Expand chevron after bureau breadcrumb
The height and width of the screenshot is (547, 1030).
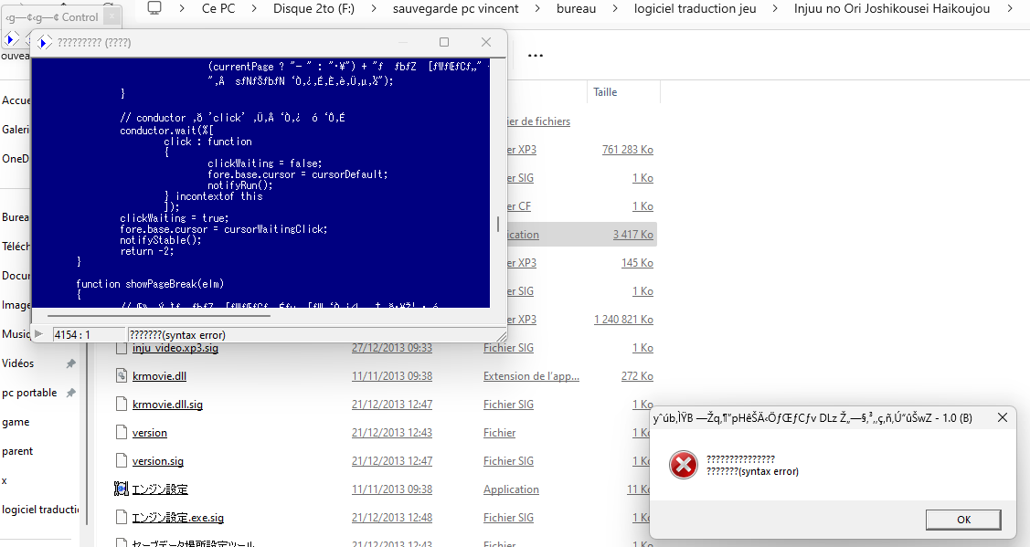tap(615, 8)
